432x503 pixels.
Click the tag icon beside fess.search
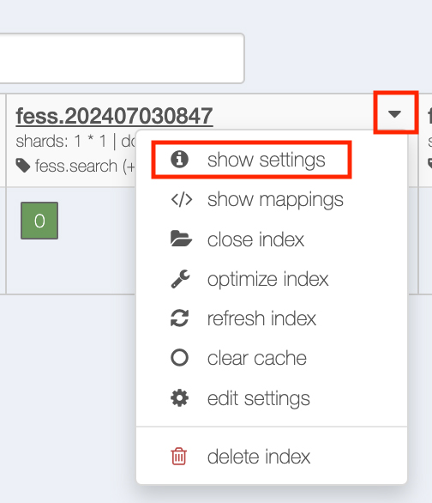click(23, 166)
